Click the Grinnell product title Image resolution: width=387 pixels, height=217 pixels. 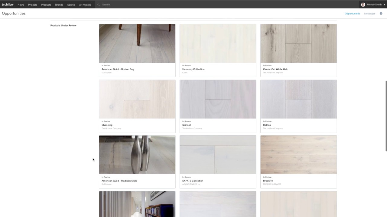187,125
